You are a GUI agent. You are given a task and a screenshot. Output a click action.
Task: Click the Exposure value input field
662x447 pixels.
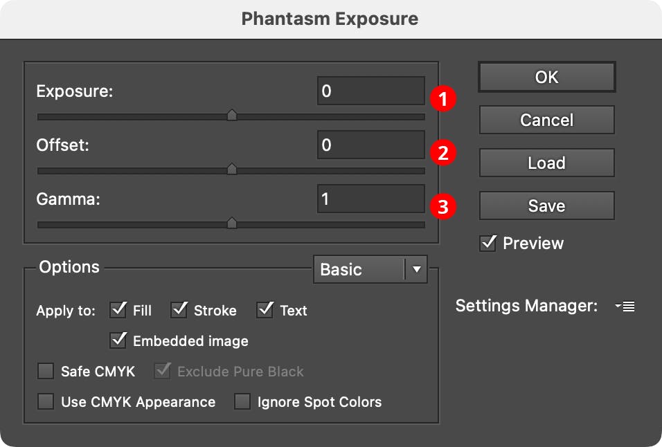[370, 90]
